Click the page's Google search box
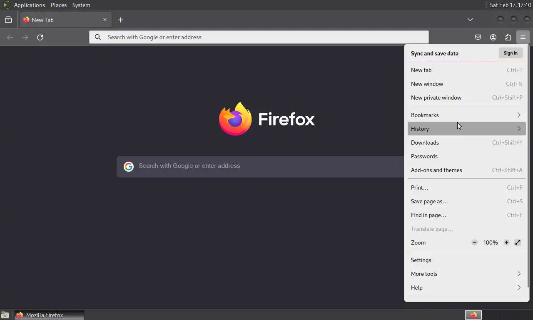Viewport: 533px width, 320px height. tap(260, 166)
